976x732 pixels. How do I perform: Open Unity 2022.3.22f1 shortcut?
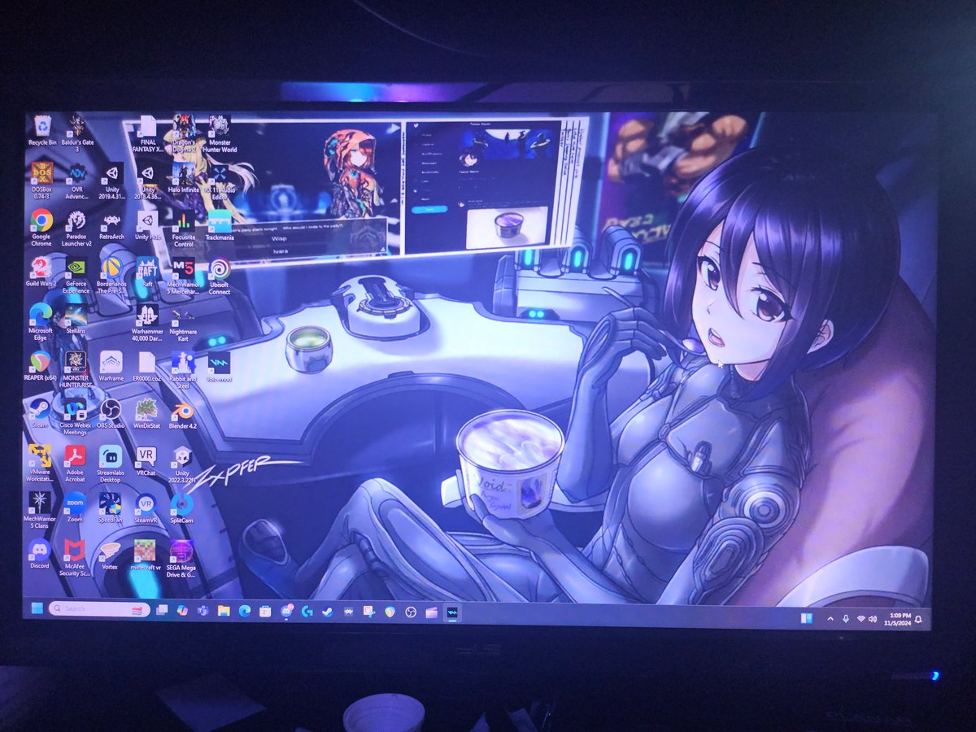[183, 464]
